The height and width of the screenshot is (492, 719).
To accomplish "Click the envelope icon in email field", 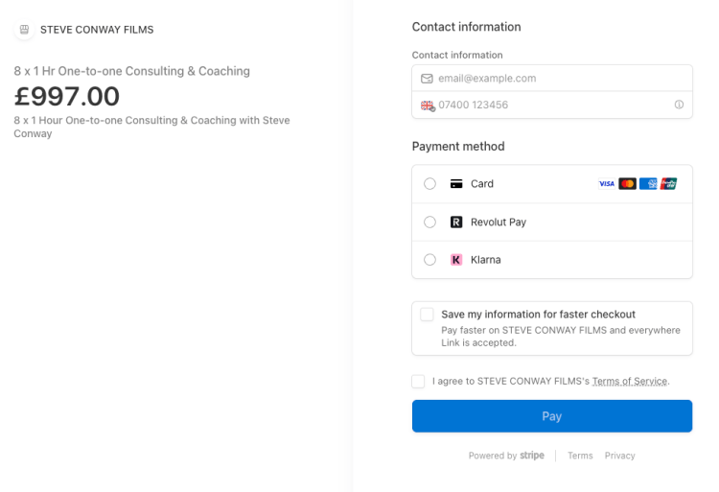I will [x=428, y=79].
